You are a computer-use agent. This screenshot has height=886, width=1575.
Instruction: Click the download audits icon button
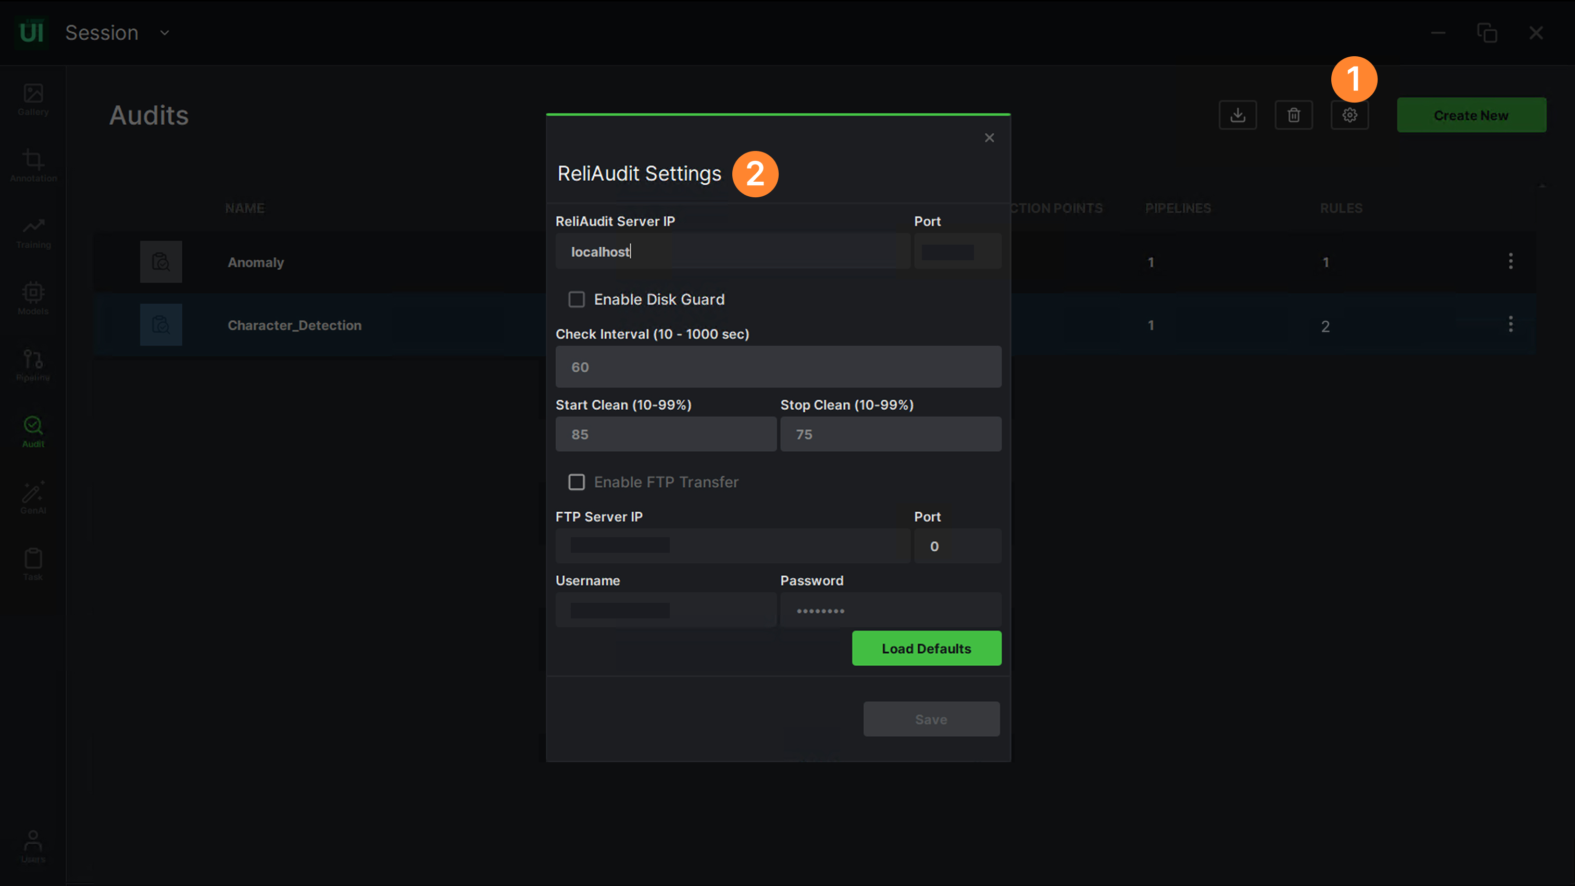tap(1237, 115)
